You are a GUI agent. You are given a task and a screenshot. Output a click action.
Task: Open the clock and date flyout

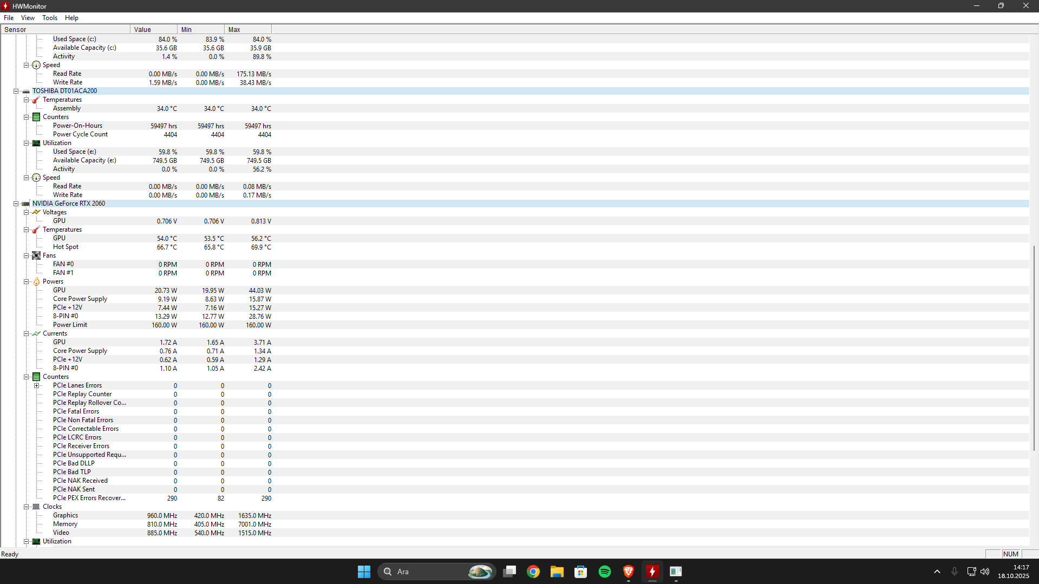[1014, 572]
